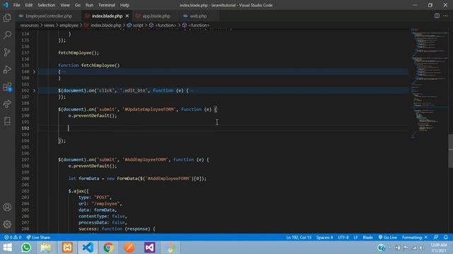Click the taskbar clock showing 12:09 AM

click(439, 248)
